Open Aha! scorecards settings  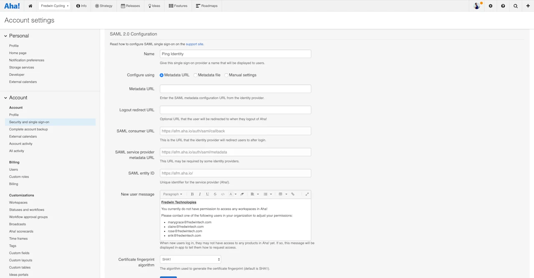[x=21, y=231]
